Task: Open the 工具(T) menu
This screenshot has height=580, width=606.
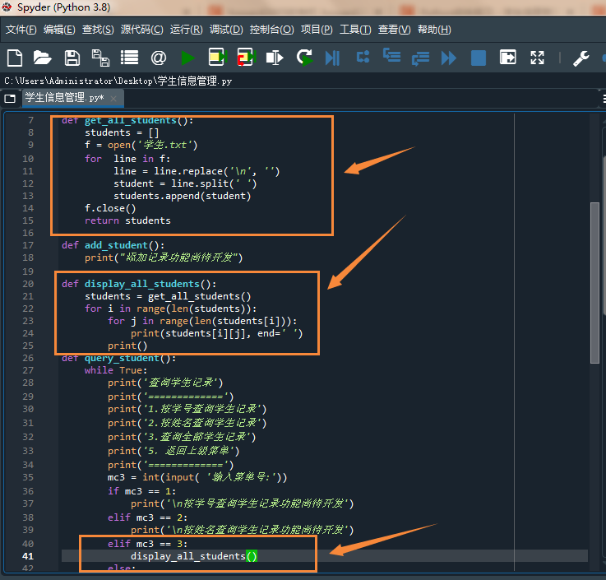Action: (355, 30)
